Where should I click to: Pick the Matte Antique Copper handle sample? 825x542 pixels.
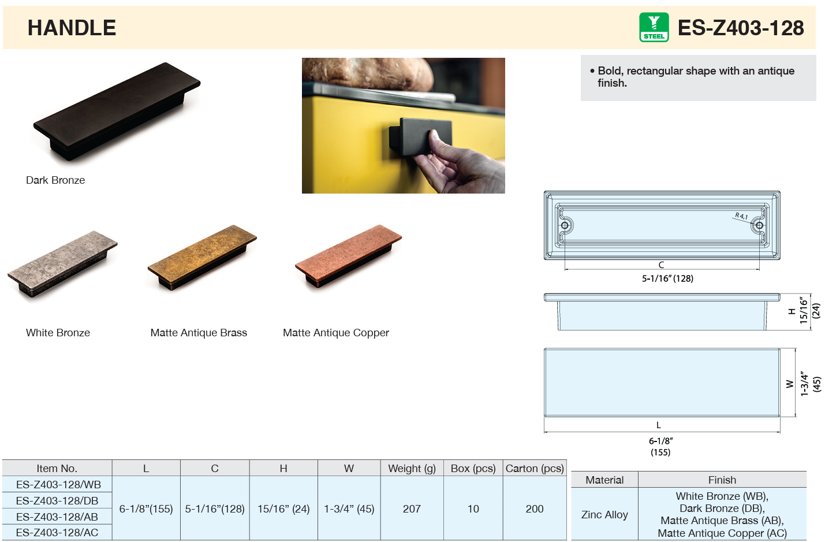(348, 256)
